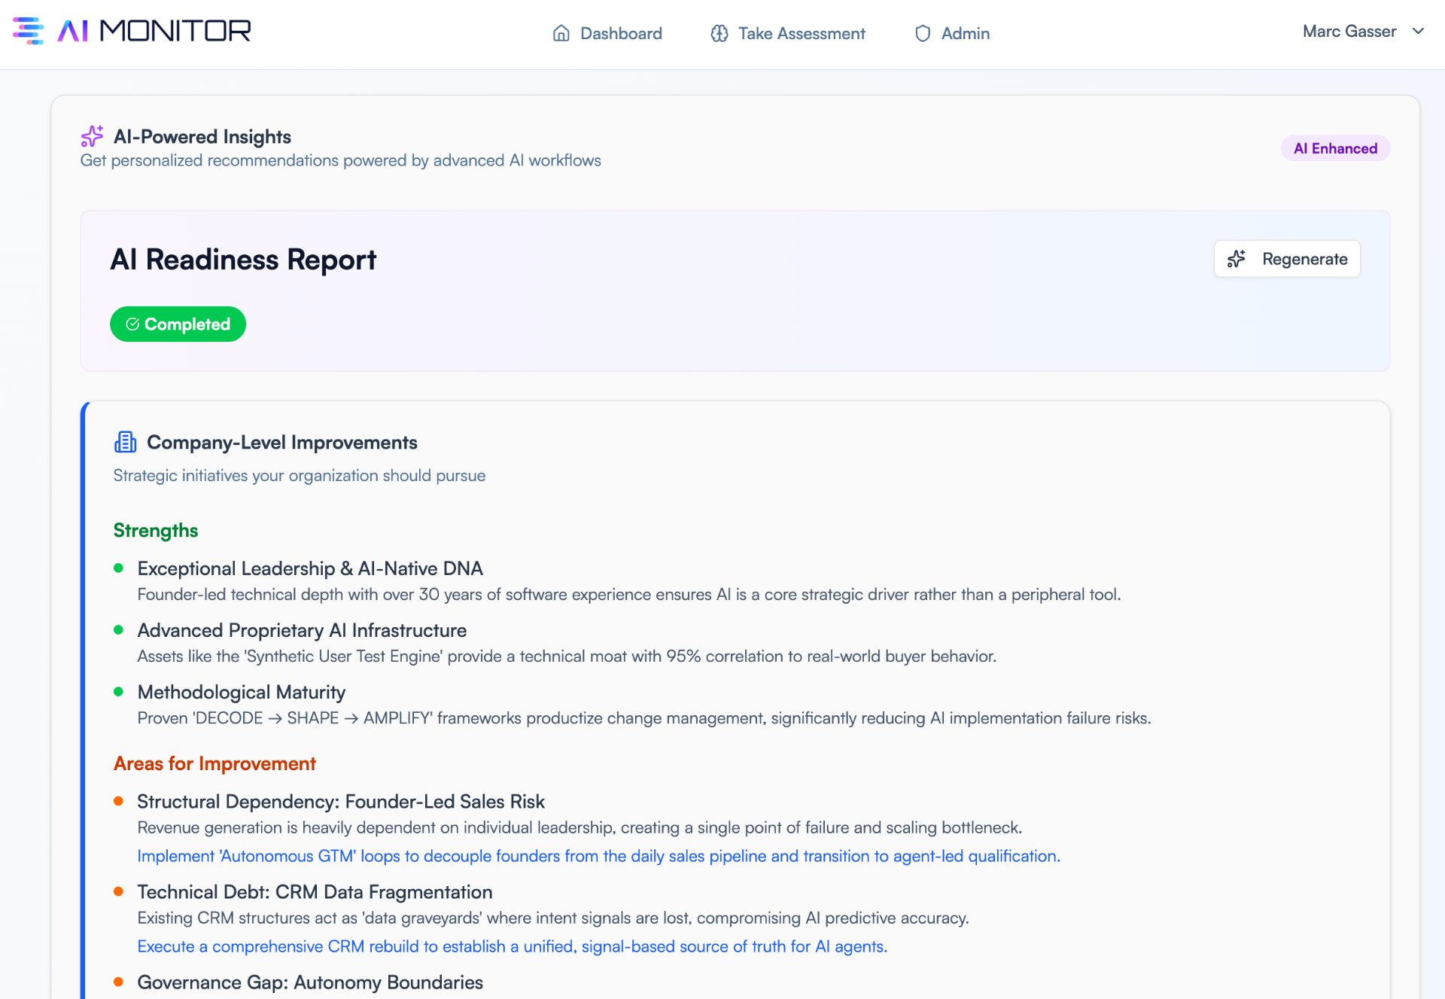Image resolution: width=1445 pixels, height=999 pixels.
Task: Expand the chevron next to Marc Gasser
Action: click(x=1418, y=32)
